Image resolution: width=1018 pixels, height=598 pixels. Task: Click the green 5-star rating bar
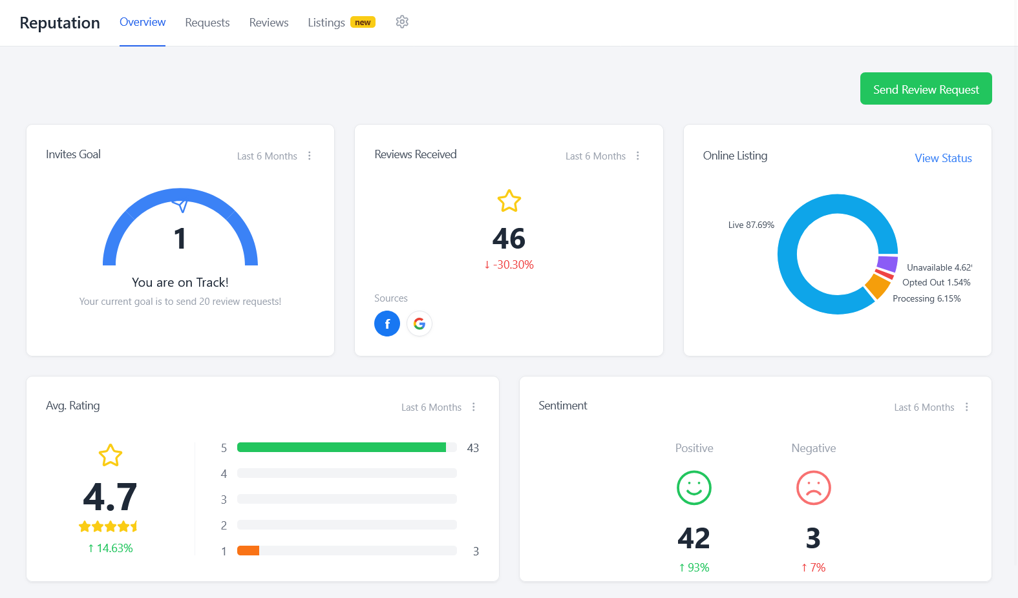click(x=341, y=448)
